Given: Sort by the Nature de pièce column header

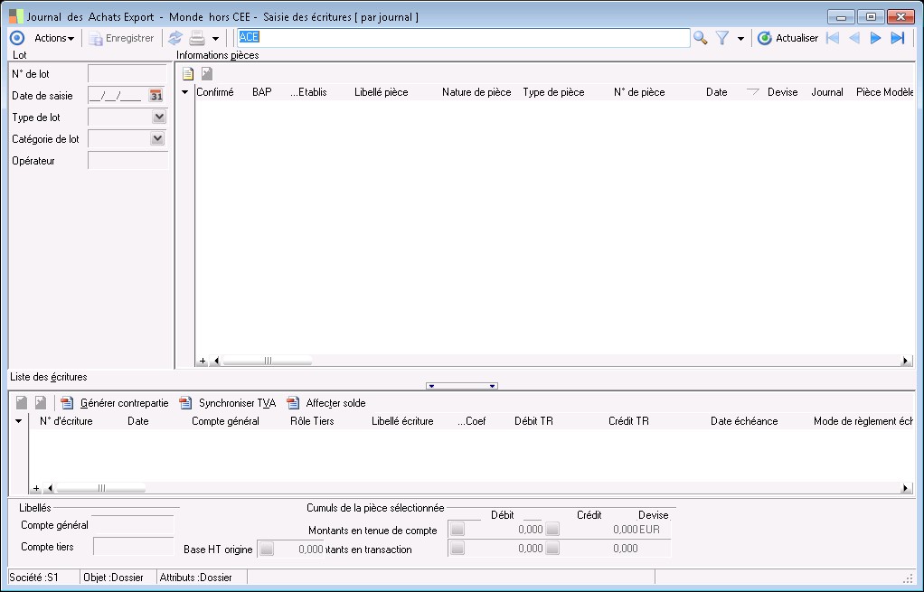Looking at the screenshot, I should (x=476, y=92).
